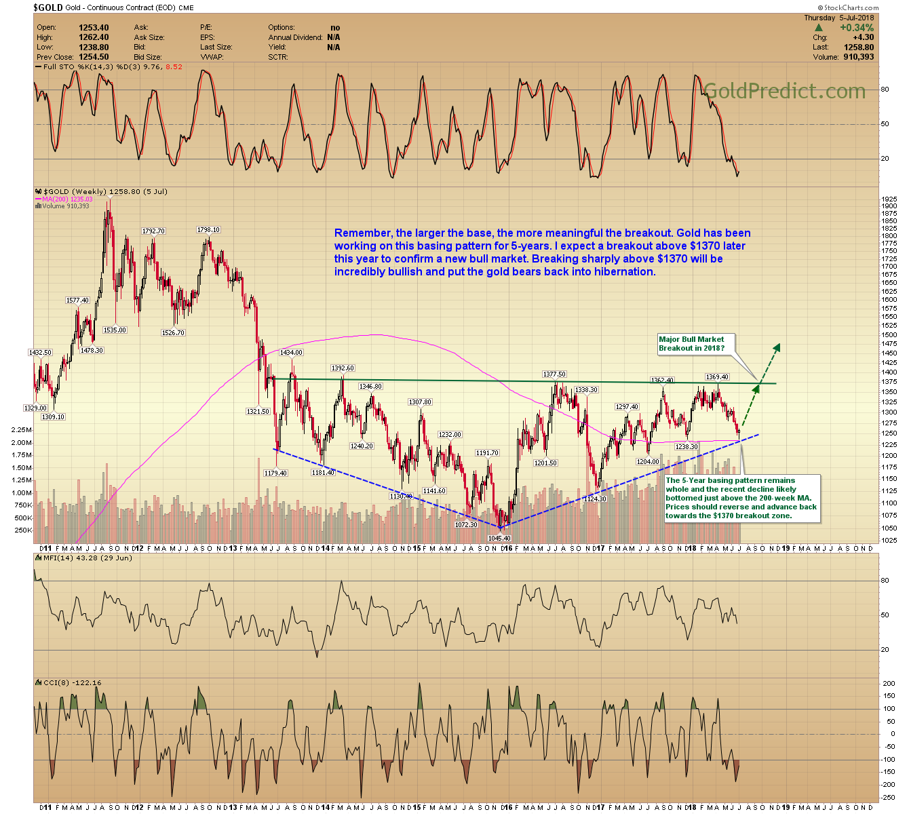The image size is (909, 814).
Task: Click the "1798.10" peak price label
Action: coord(208,230)
